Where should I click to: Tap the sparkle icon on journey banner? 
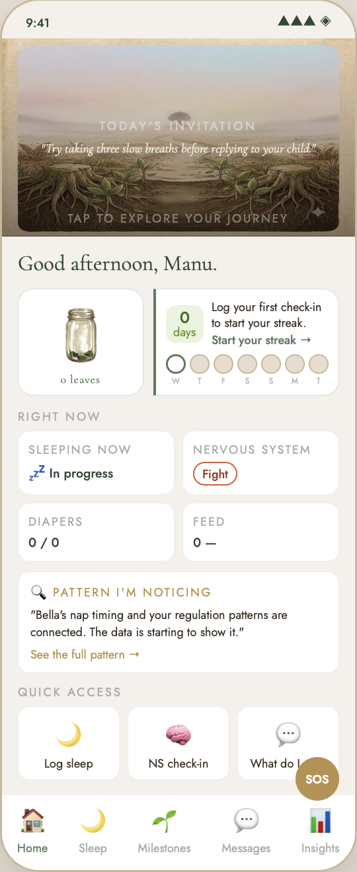point(319,213)
